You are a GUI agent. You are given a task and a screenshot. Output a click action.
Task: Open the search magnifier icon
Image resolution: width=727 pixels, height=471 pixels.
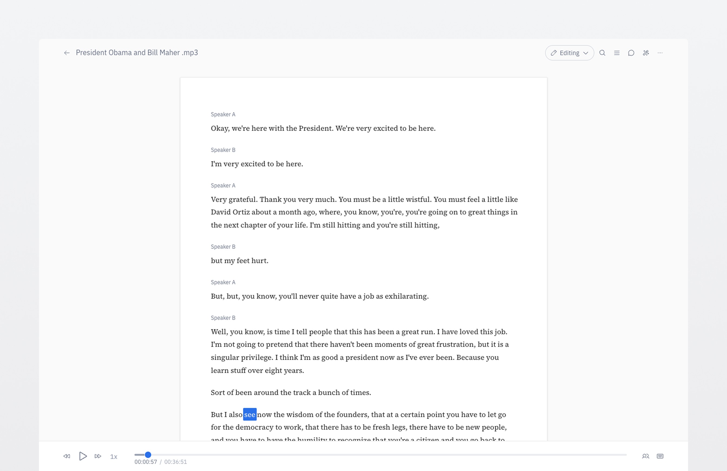click(602, 53)
